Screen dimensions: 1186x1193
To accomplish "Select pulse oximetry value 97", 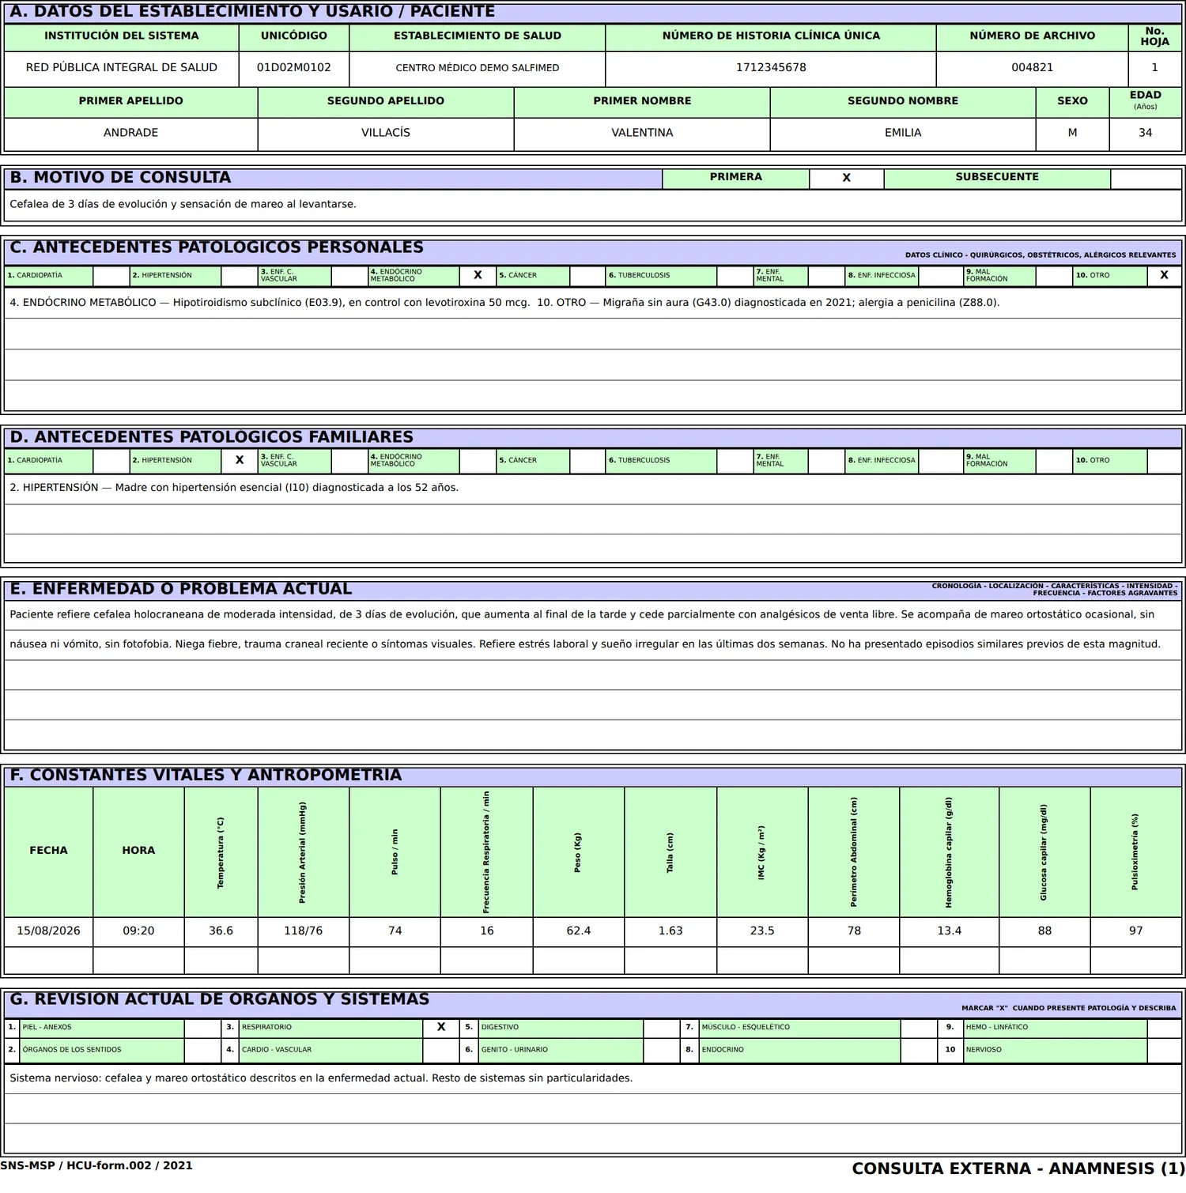I will (x=1136, y=931).
